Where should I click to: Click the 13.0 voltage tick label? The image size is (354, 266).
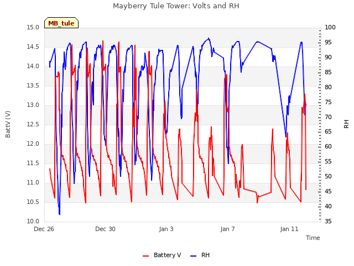33,105
